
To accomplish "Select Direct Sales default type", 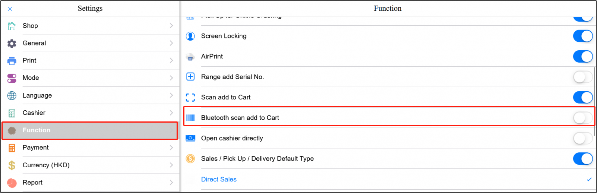I will point(219,179).
